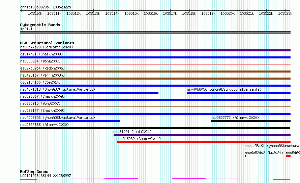Open variant nsv428157 (Perry2008b) label
Viewport: 300px width, 183px height.
point(42,75)
